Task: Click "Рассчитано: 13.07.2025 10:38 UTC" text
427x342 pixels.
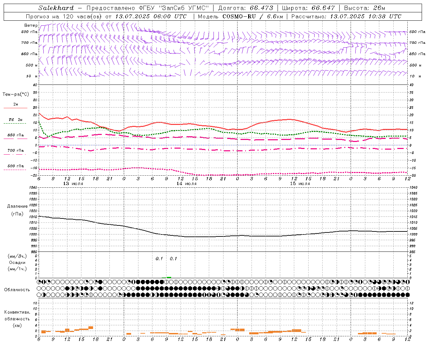Action: coord(346,16)
